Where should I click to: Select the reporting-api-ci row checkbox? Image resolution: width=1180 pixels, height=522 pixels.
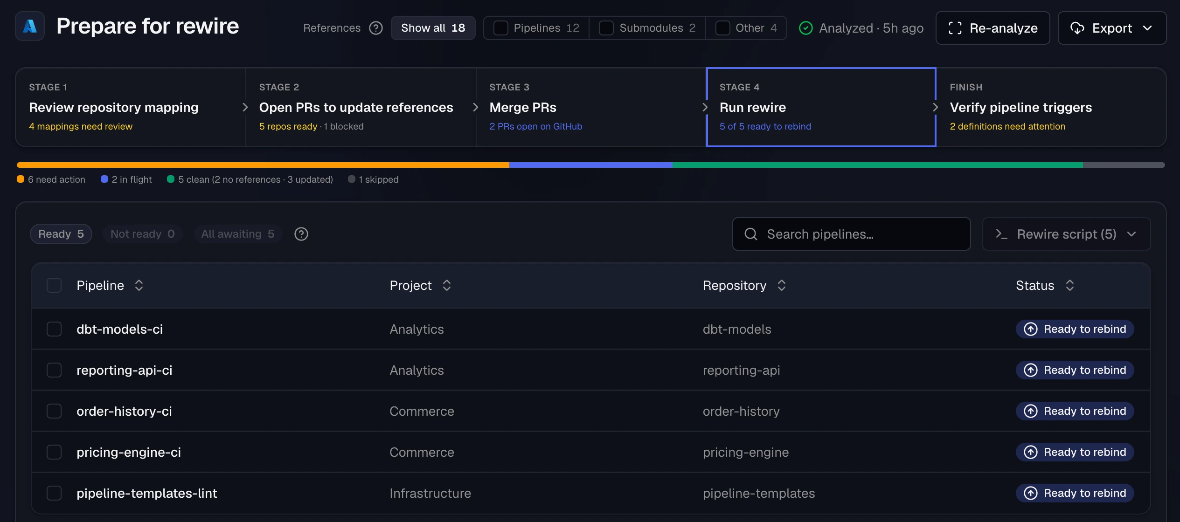(x=54, y=370)
